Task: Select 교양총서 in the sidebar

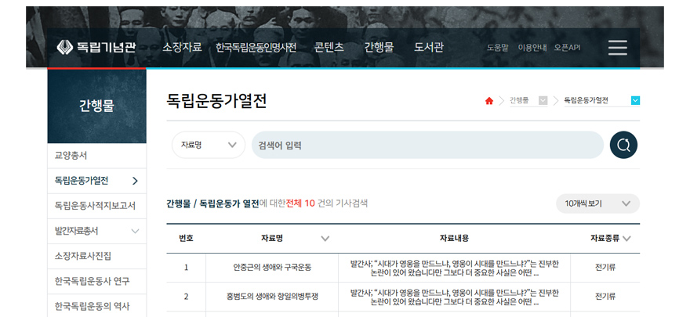Action: (71, 155)
